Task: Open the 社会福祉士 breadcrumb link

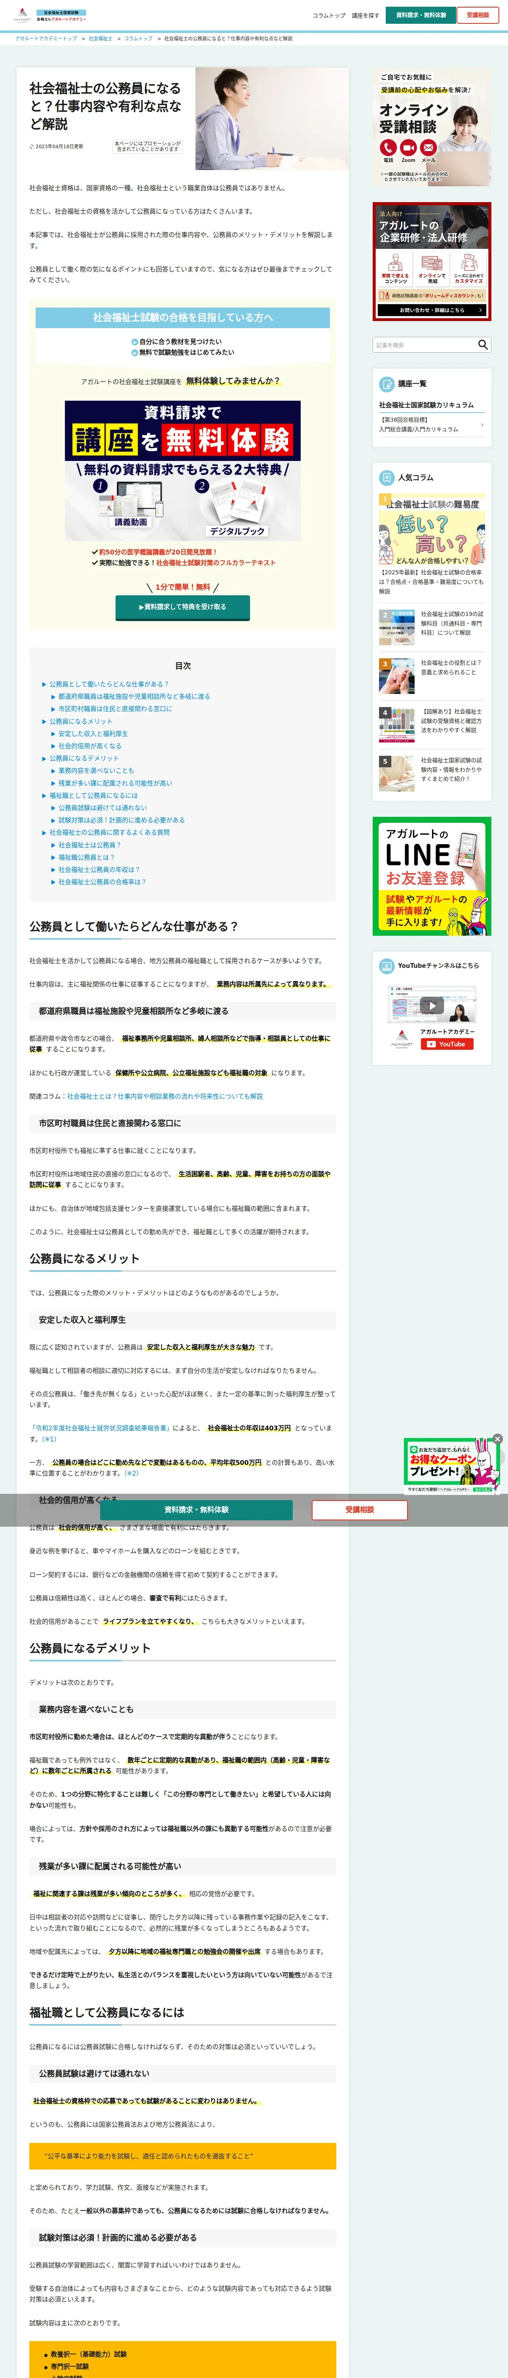Action: [100, 39]
